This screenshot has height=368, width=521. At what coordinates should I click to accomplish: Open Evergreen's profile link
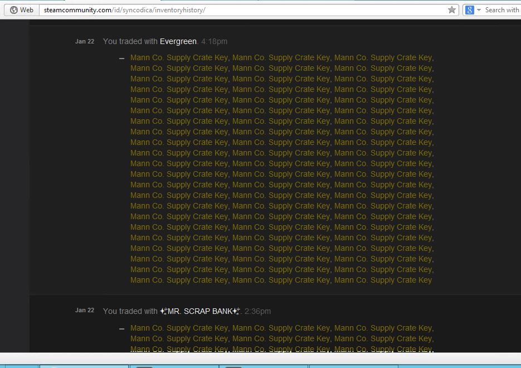(x=178, y=41)
